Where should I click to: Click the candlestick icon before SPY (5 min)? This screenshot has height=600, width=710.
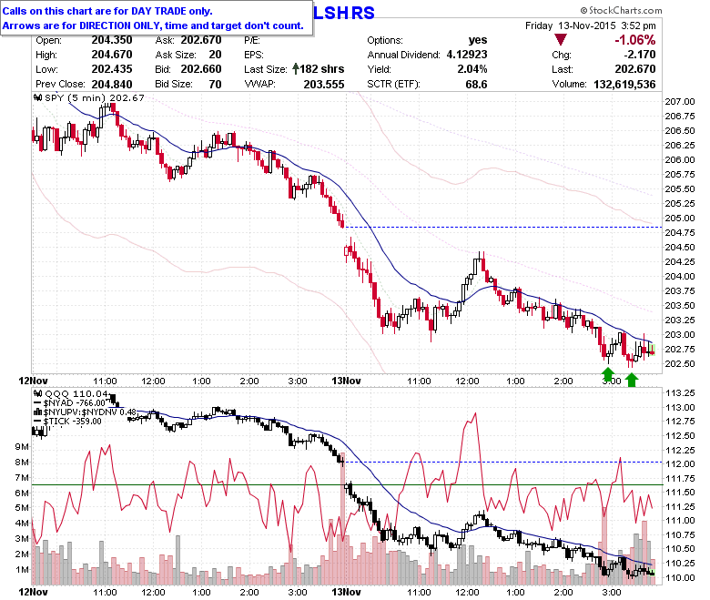(x=38, y=97)
